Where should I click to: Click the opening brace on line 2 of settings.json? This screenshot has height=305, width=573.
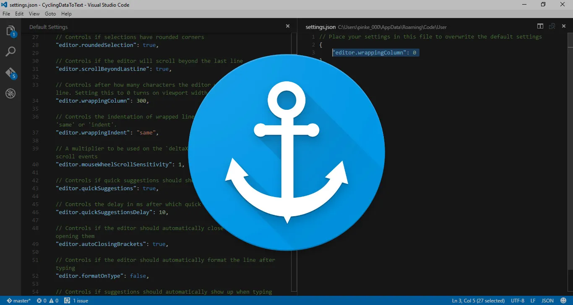point(321,45)
